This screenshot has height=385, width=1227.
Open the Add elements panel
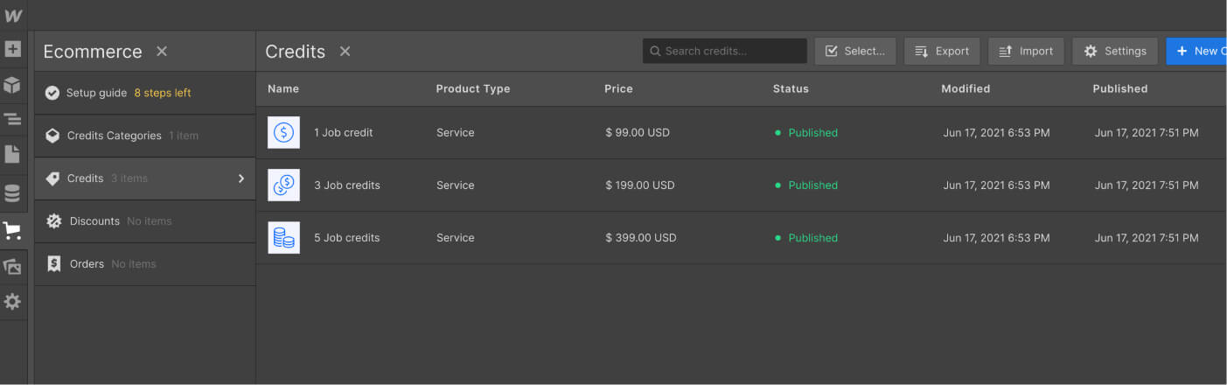click(x=13, y=50)
